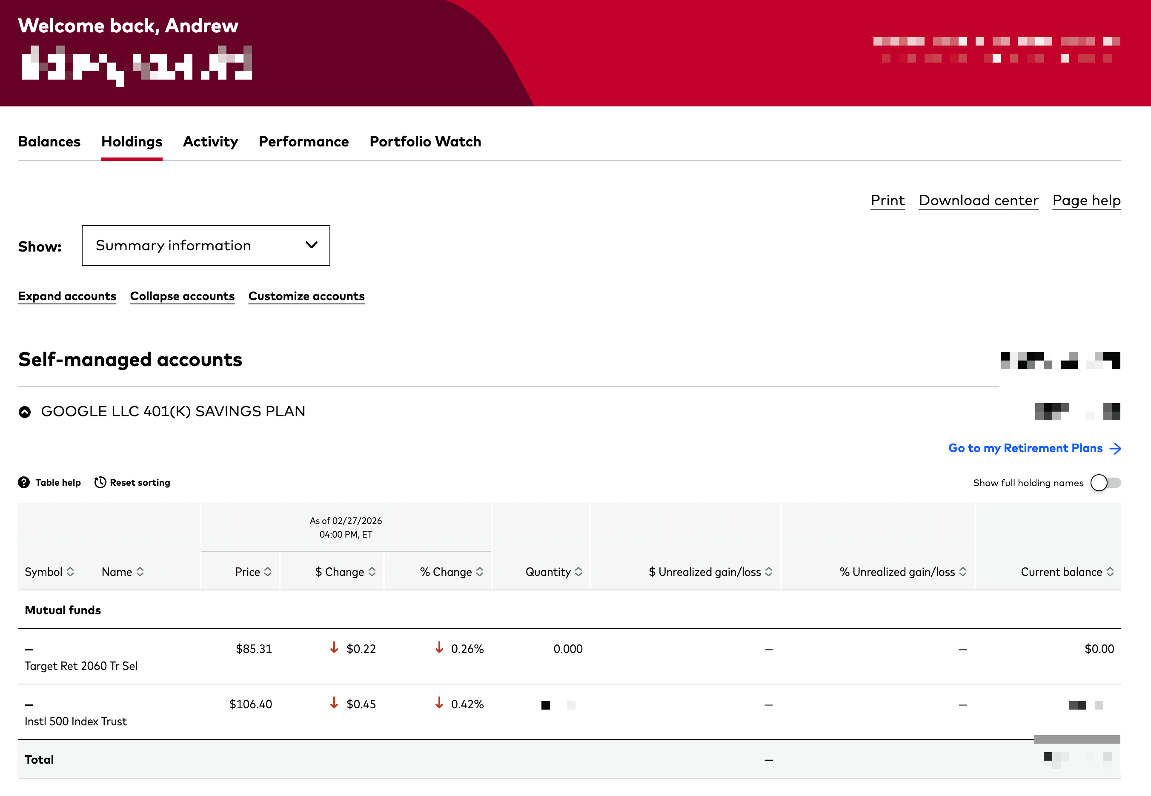
Task: Click the horizontal scrollbar above Total row
Action: 1077,739
